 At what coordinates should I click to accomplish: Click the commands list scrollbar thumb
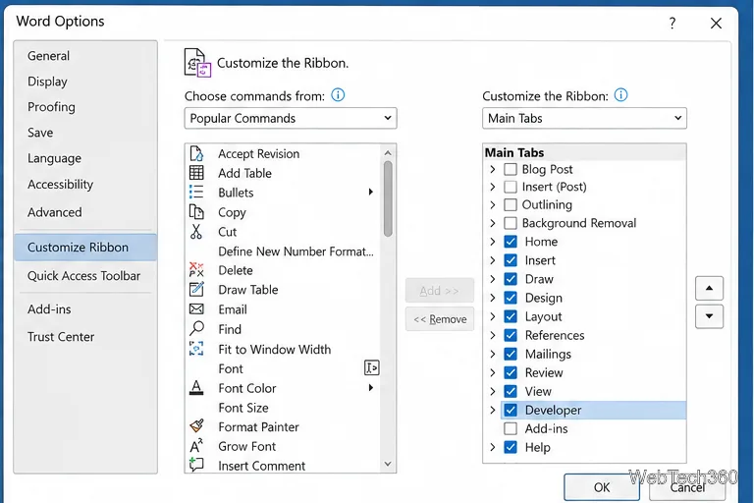tap(388, 198)
